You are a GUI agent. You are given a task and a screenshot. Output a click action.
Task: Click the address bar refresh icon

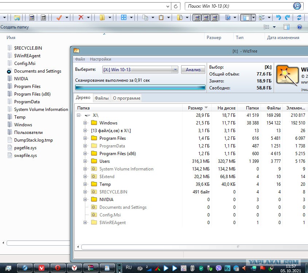coord(176,6)
